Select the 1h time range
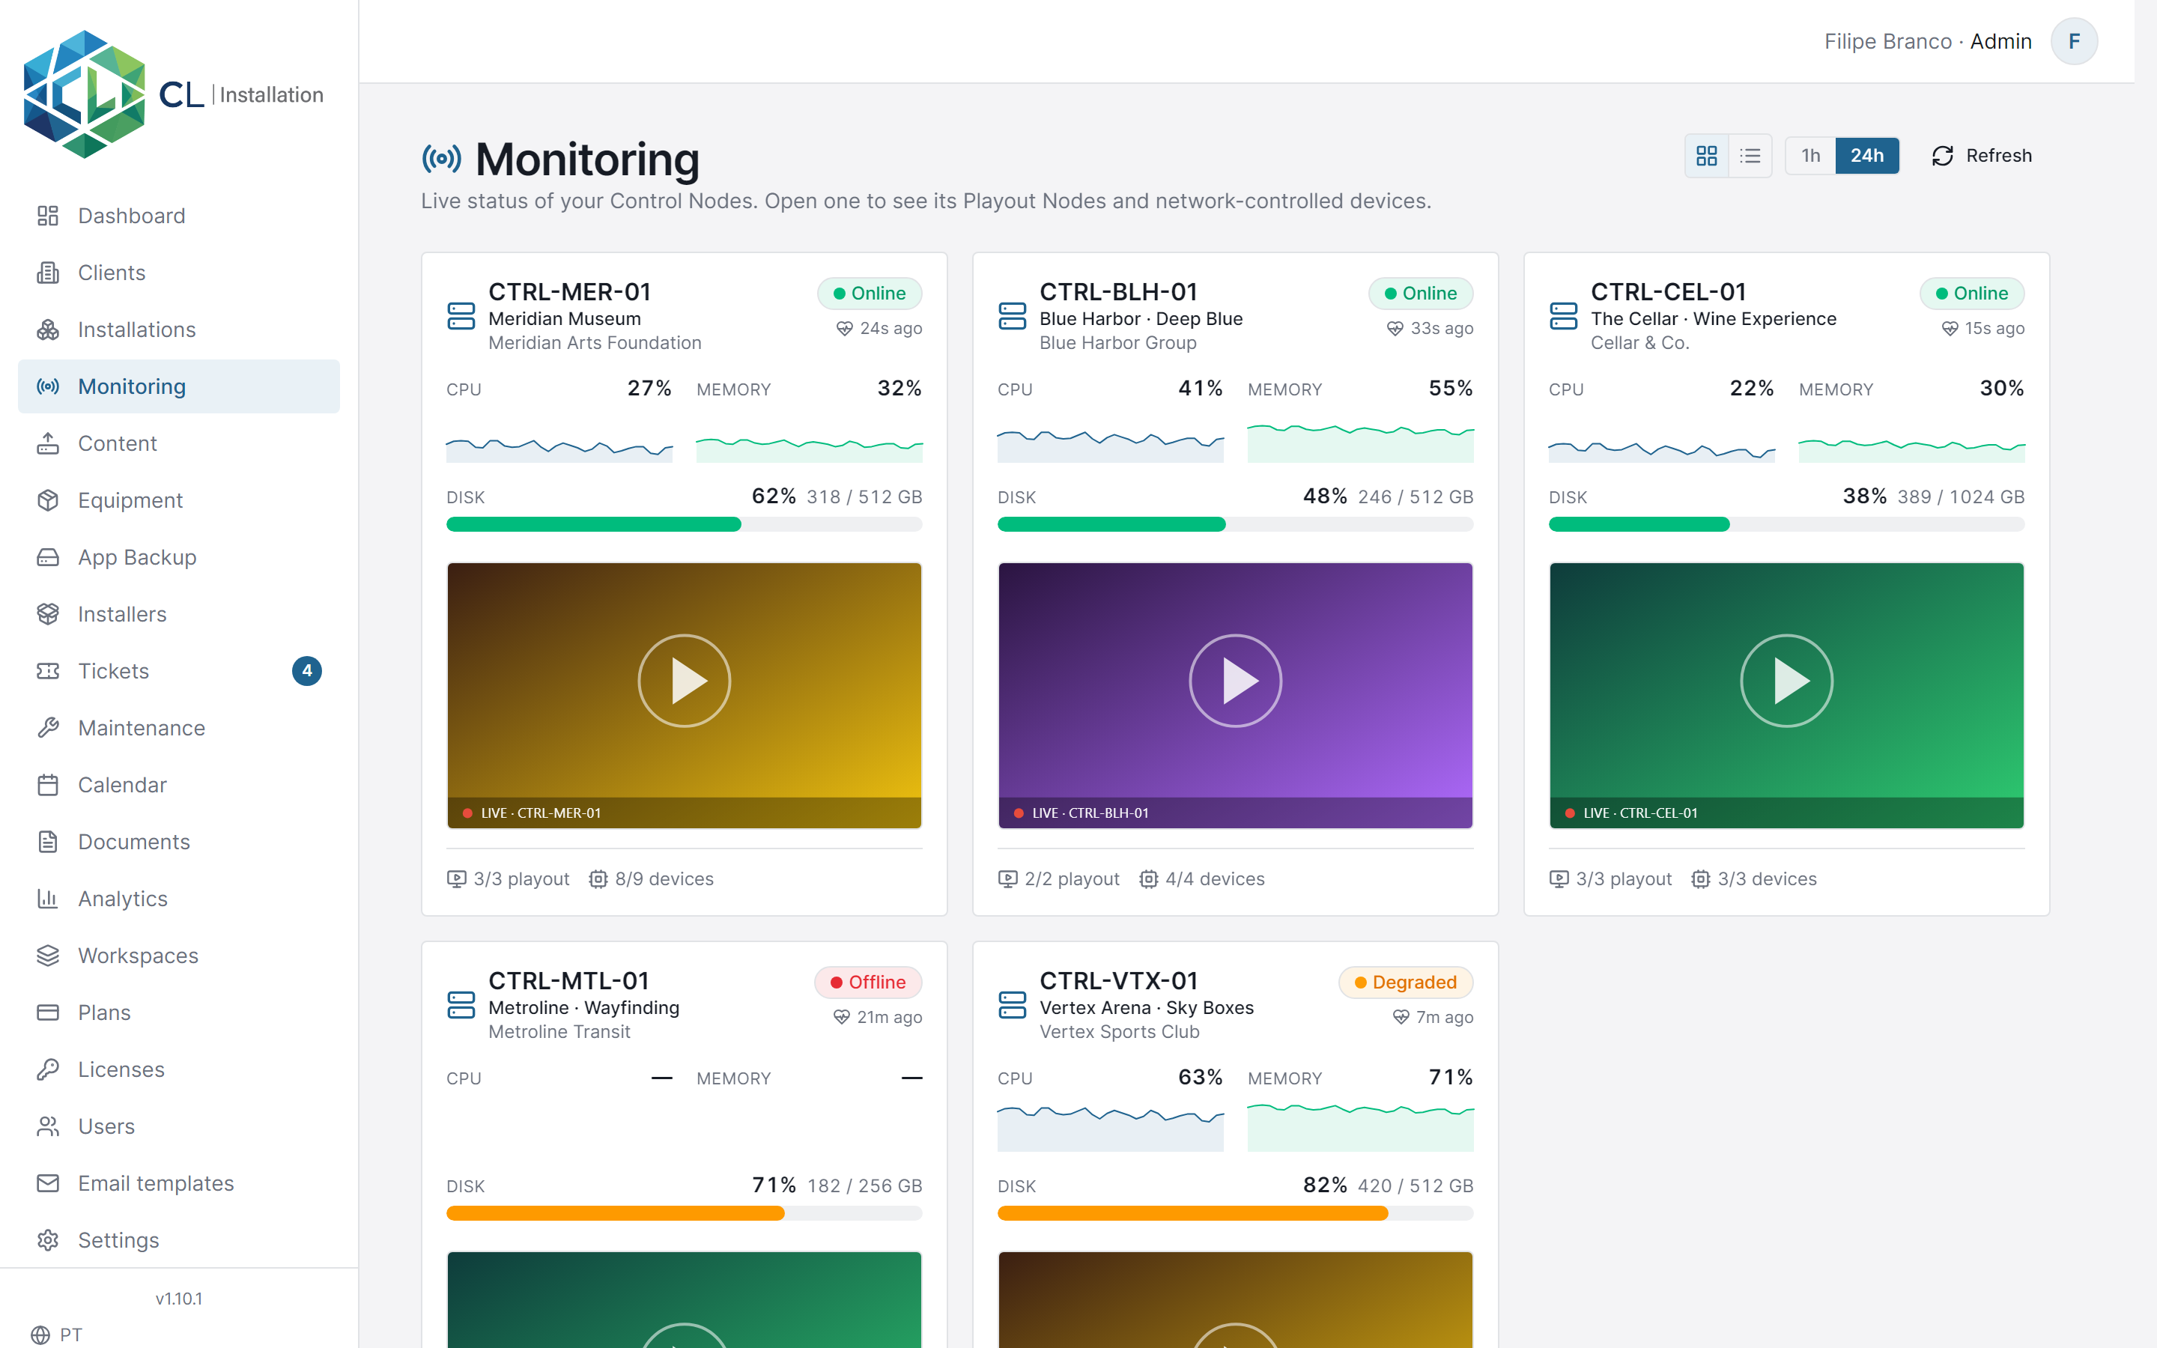Screen dimensions: 2157x1348 coord(1810,156)
